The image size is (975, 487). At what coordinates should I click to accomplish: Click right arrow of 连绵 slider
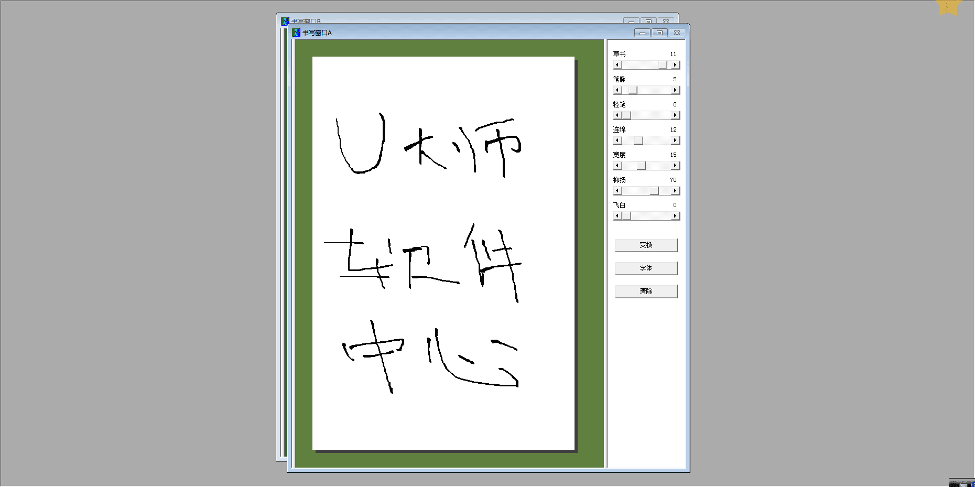(675, 140)
